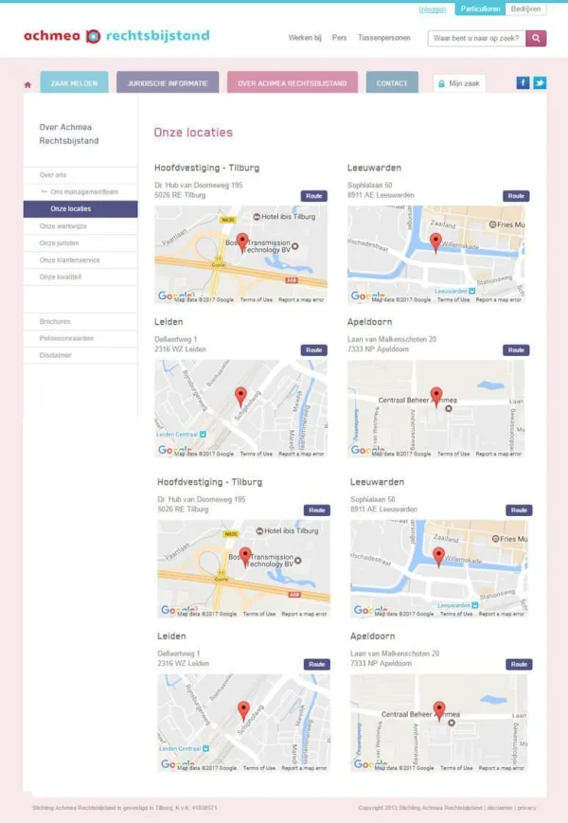Select Ons managementteam in sidebar
Screen dimensions: 568x823
[84, 192]
